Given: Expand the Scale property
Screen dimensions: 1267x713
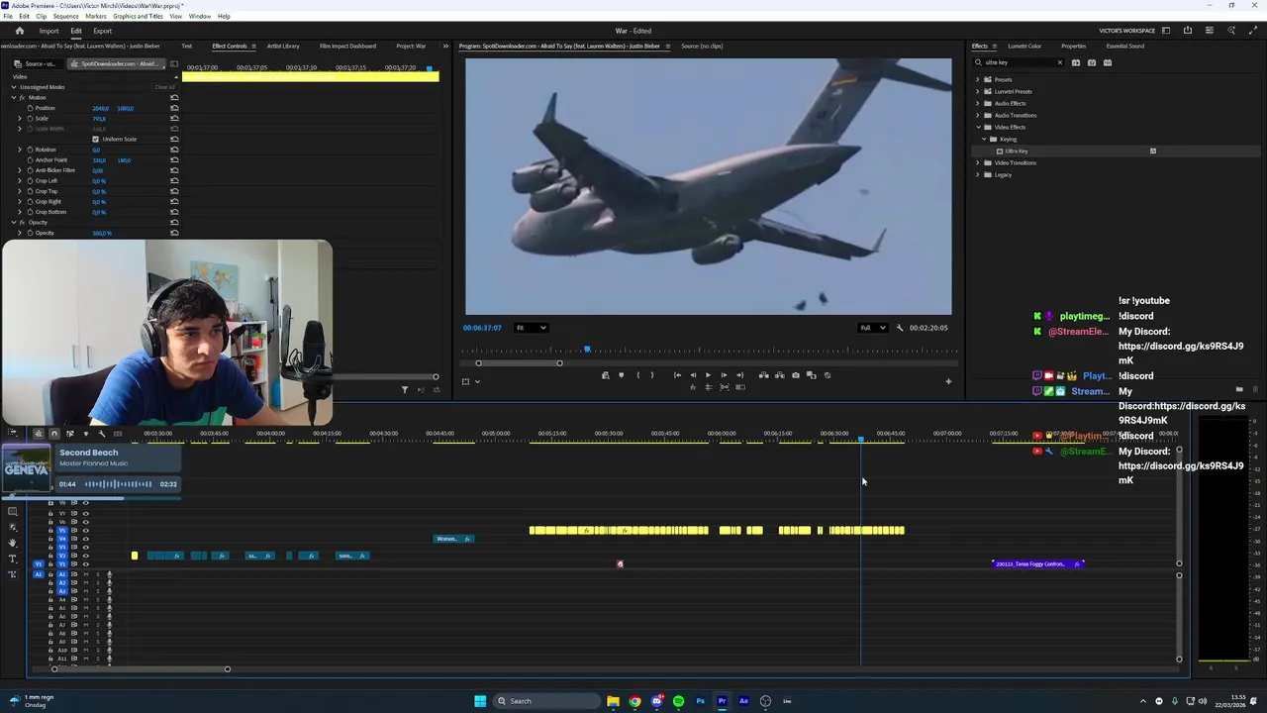Looking at the screenshot, I should [x=19, y=119].
